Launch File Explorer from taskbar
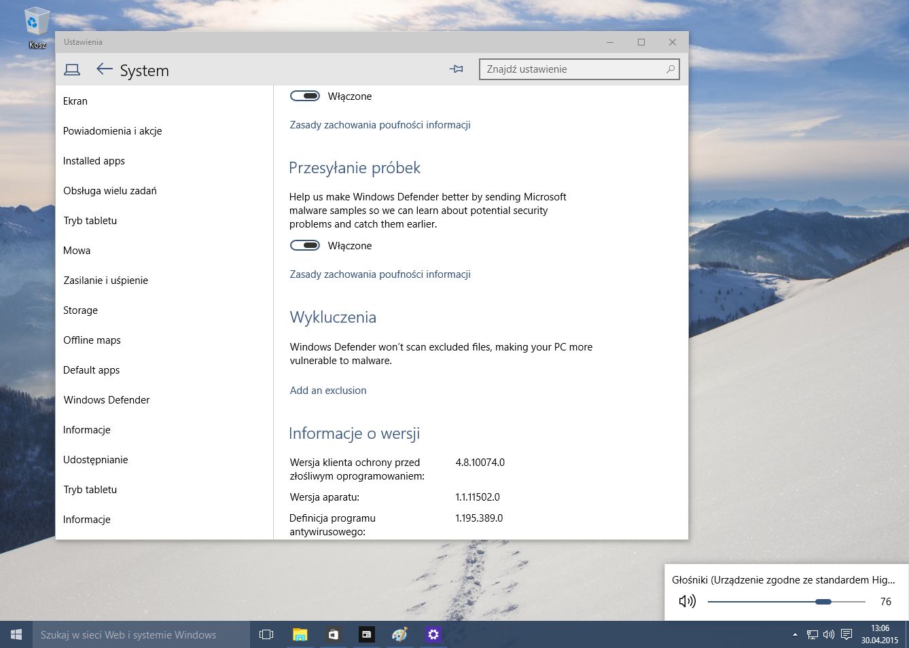 pyautogui.click(x=300, y=634)
